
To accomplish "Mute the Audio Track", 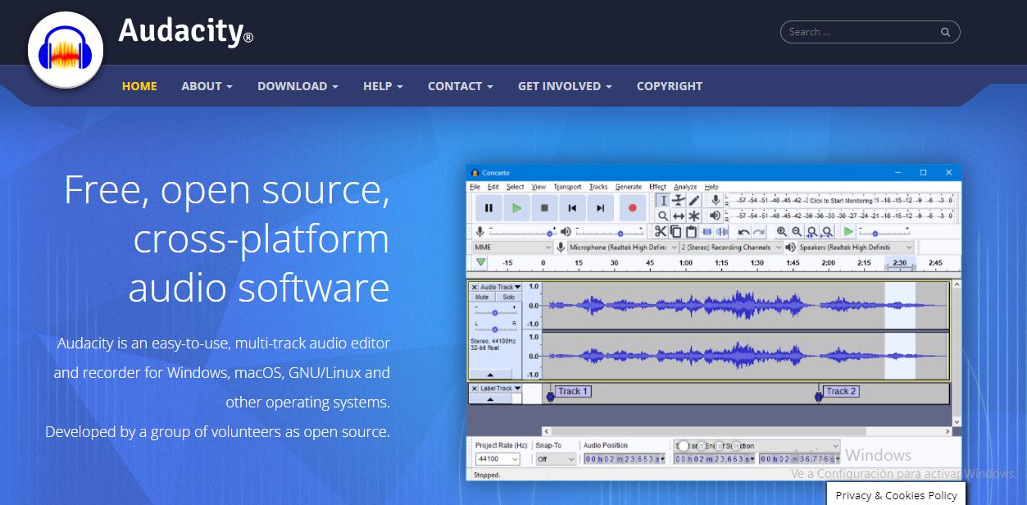I will 482,297.
